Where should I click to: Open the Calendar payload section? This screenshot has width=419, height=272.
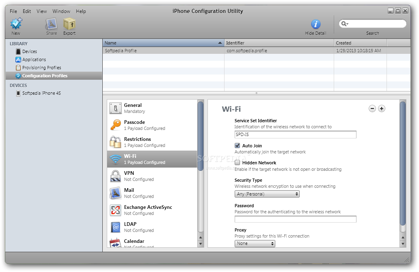(x=152, y=242)
